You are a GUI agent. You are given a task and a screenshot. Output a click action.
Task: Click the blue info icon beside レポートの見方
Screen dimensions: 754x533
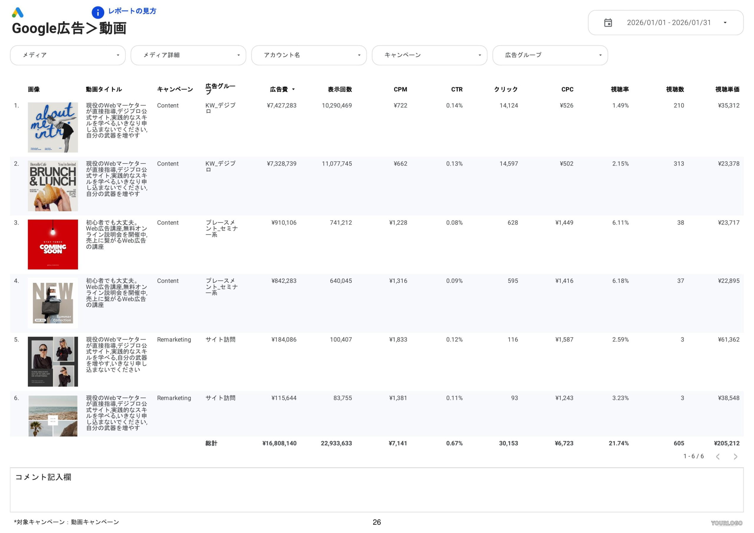pyautogui.click(x=98, y=12)
